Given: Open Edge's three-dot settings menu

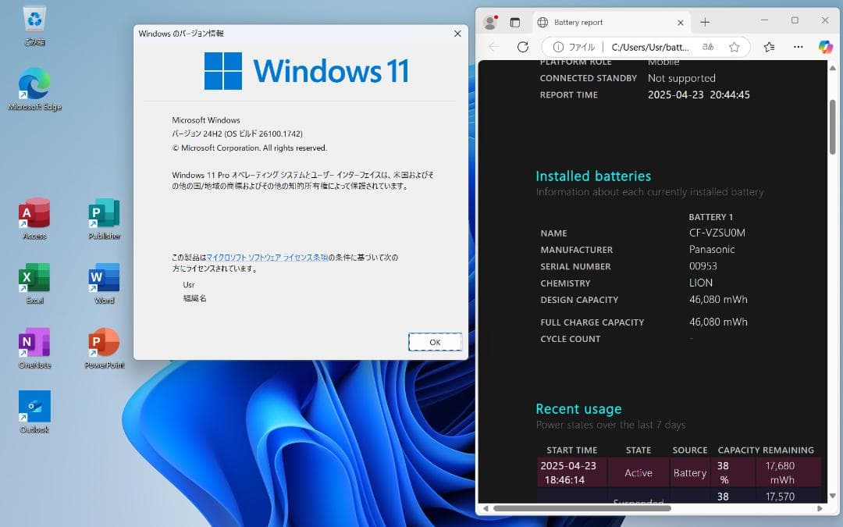Looking at the screenshot, I should click(x=798, y=47).
